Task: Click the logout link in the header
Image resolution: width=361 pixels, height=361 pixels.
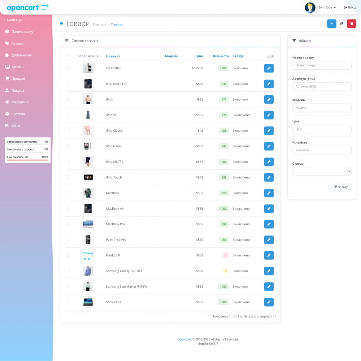Action: [x=350, y=8]
